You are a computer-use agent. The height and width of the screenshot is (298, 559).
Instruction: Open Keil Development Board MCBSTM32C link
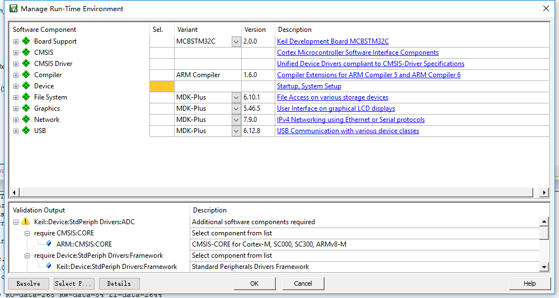332,41
